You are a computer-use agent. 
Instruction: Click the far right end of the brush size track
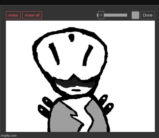point(126,15)
